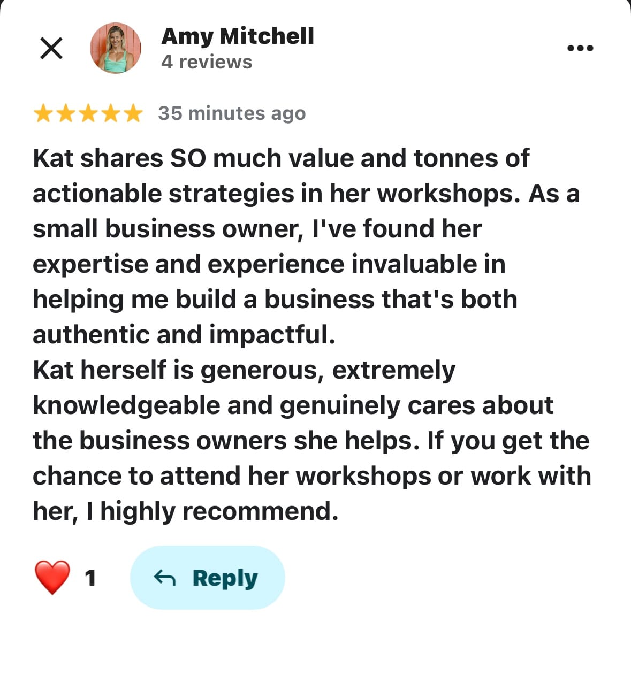Click the line 'authentic and impactful.'

[x=184, y=335]
